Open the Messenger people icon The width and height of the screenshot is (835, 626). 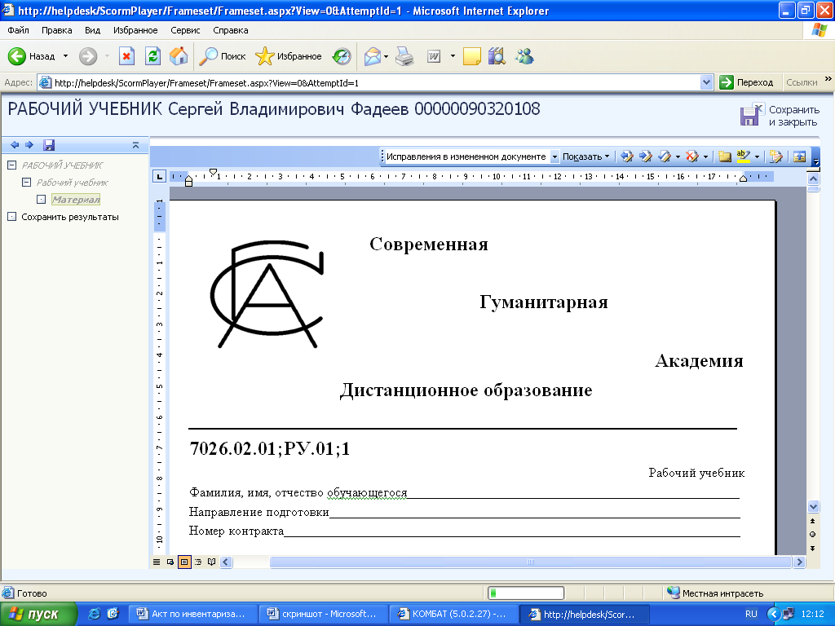pyautogui.click(x=524, y=56)
